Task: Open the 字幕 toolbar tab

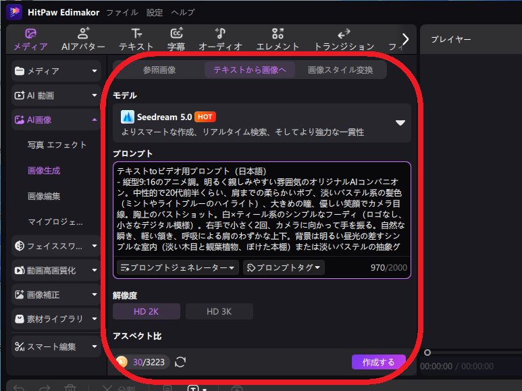Action: coord(176,39)
